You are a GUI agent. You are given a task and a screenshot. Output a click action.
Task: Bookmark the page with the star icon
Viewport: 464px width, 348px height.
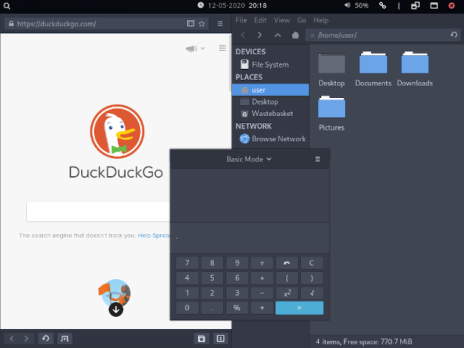tap(202, 23)
